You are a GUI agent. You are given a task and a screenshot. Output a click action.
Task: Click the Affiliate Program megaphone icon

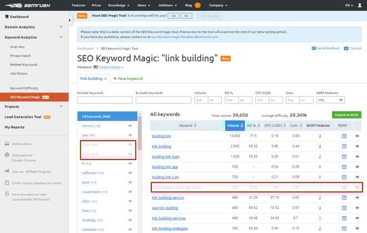(x=7, y=171)
